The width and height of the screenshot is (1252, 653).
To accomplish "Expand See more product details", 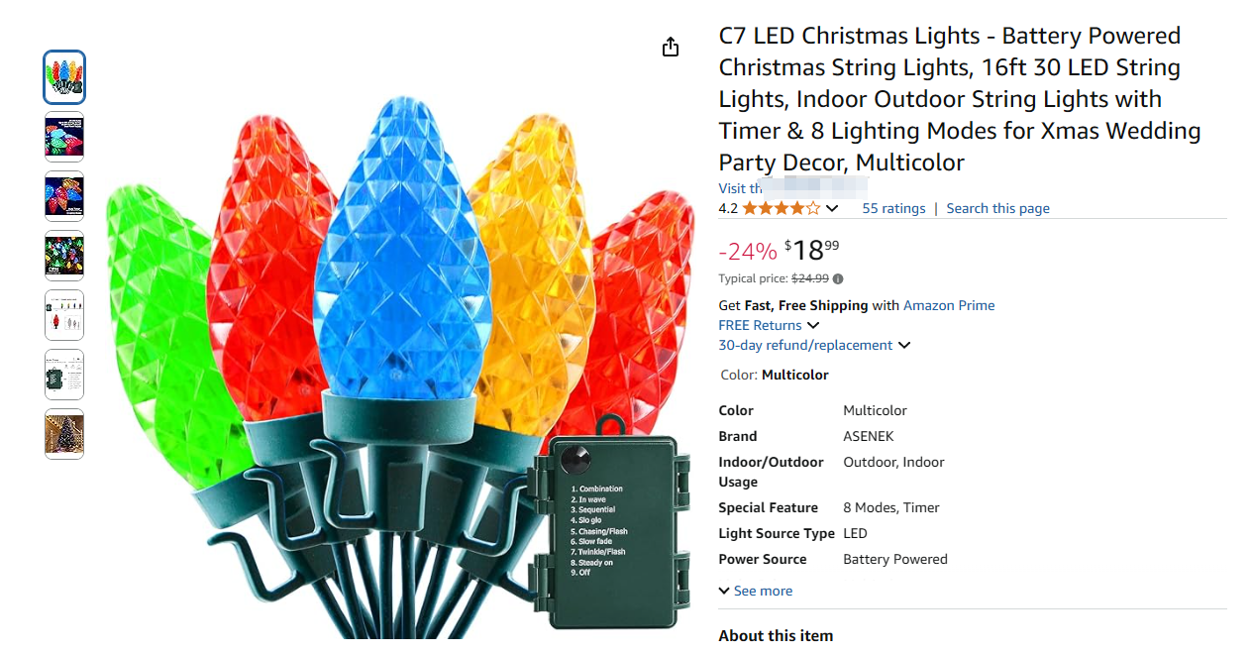I will [x=756, y=591].
